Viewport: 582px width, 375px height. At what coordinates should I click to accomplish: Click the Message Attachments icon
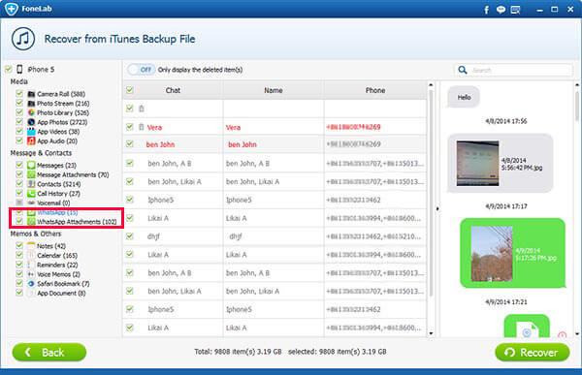31,174
